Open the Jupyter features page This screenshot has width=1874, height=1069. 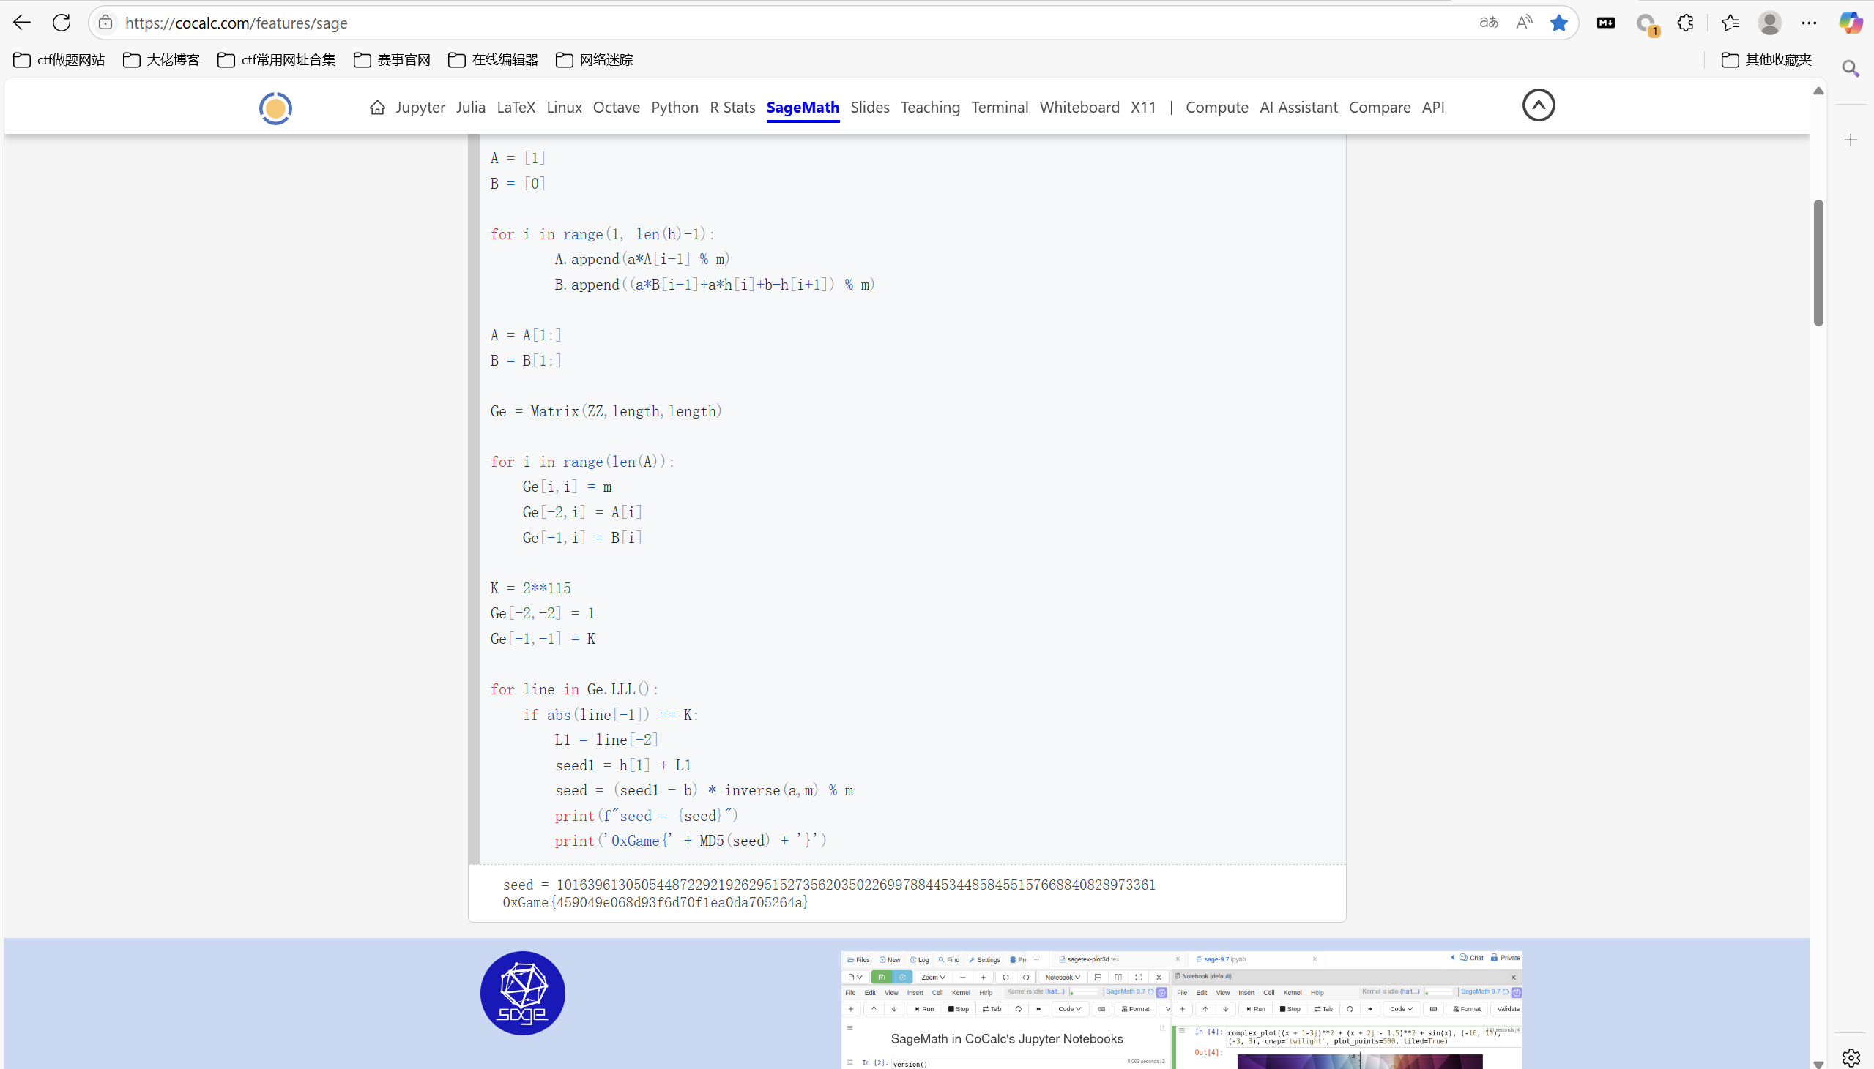420,108
